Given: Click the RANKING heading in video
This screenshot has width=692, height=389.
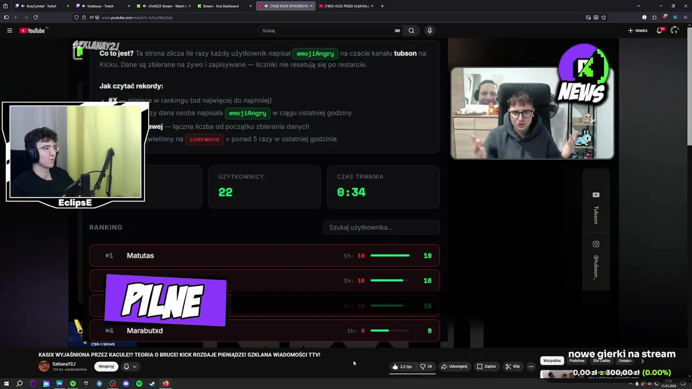Looking at the screenshot, I should [106, 227].
